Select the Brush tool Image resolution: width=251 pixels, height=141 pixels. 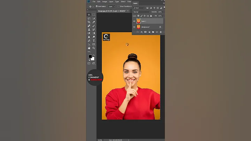coord(94,26)
